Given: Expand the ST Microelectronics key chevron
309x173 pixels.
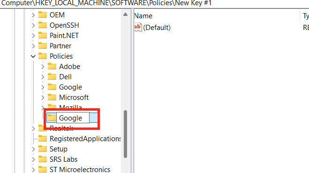Looking at the screenshot, I should coord(33,170).
